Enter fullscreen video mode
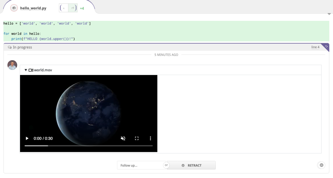The width and height of the screenshot is (333, 178). point(137,138)
